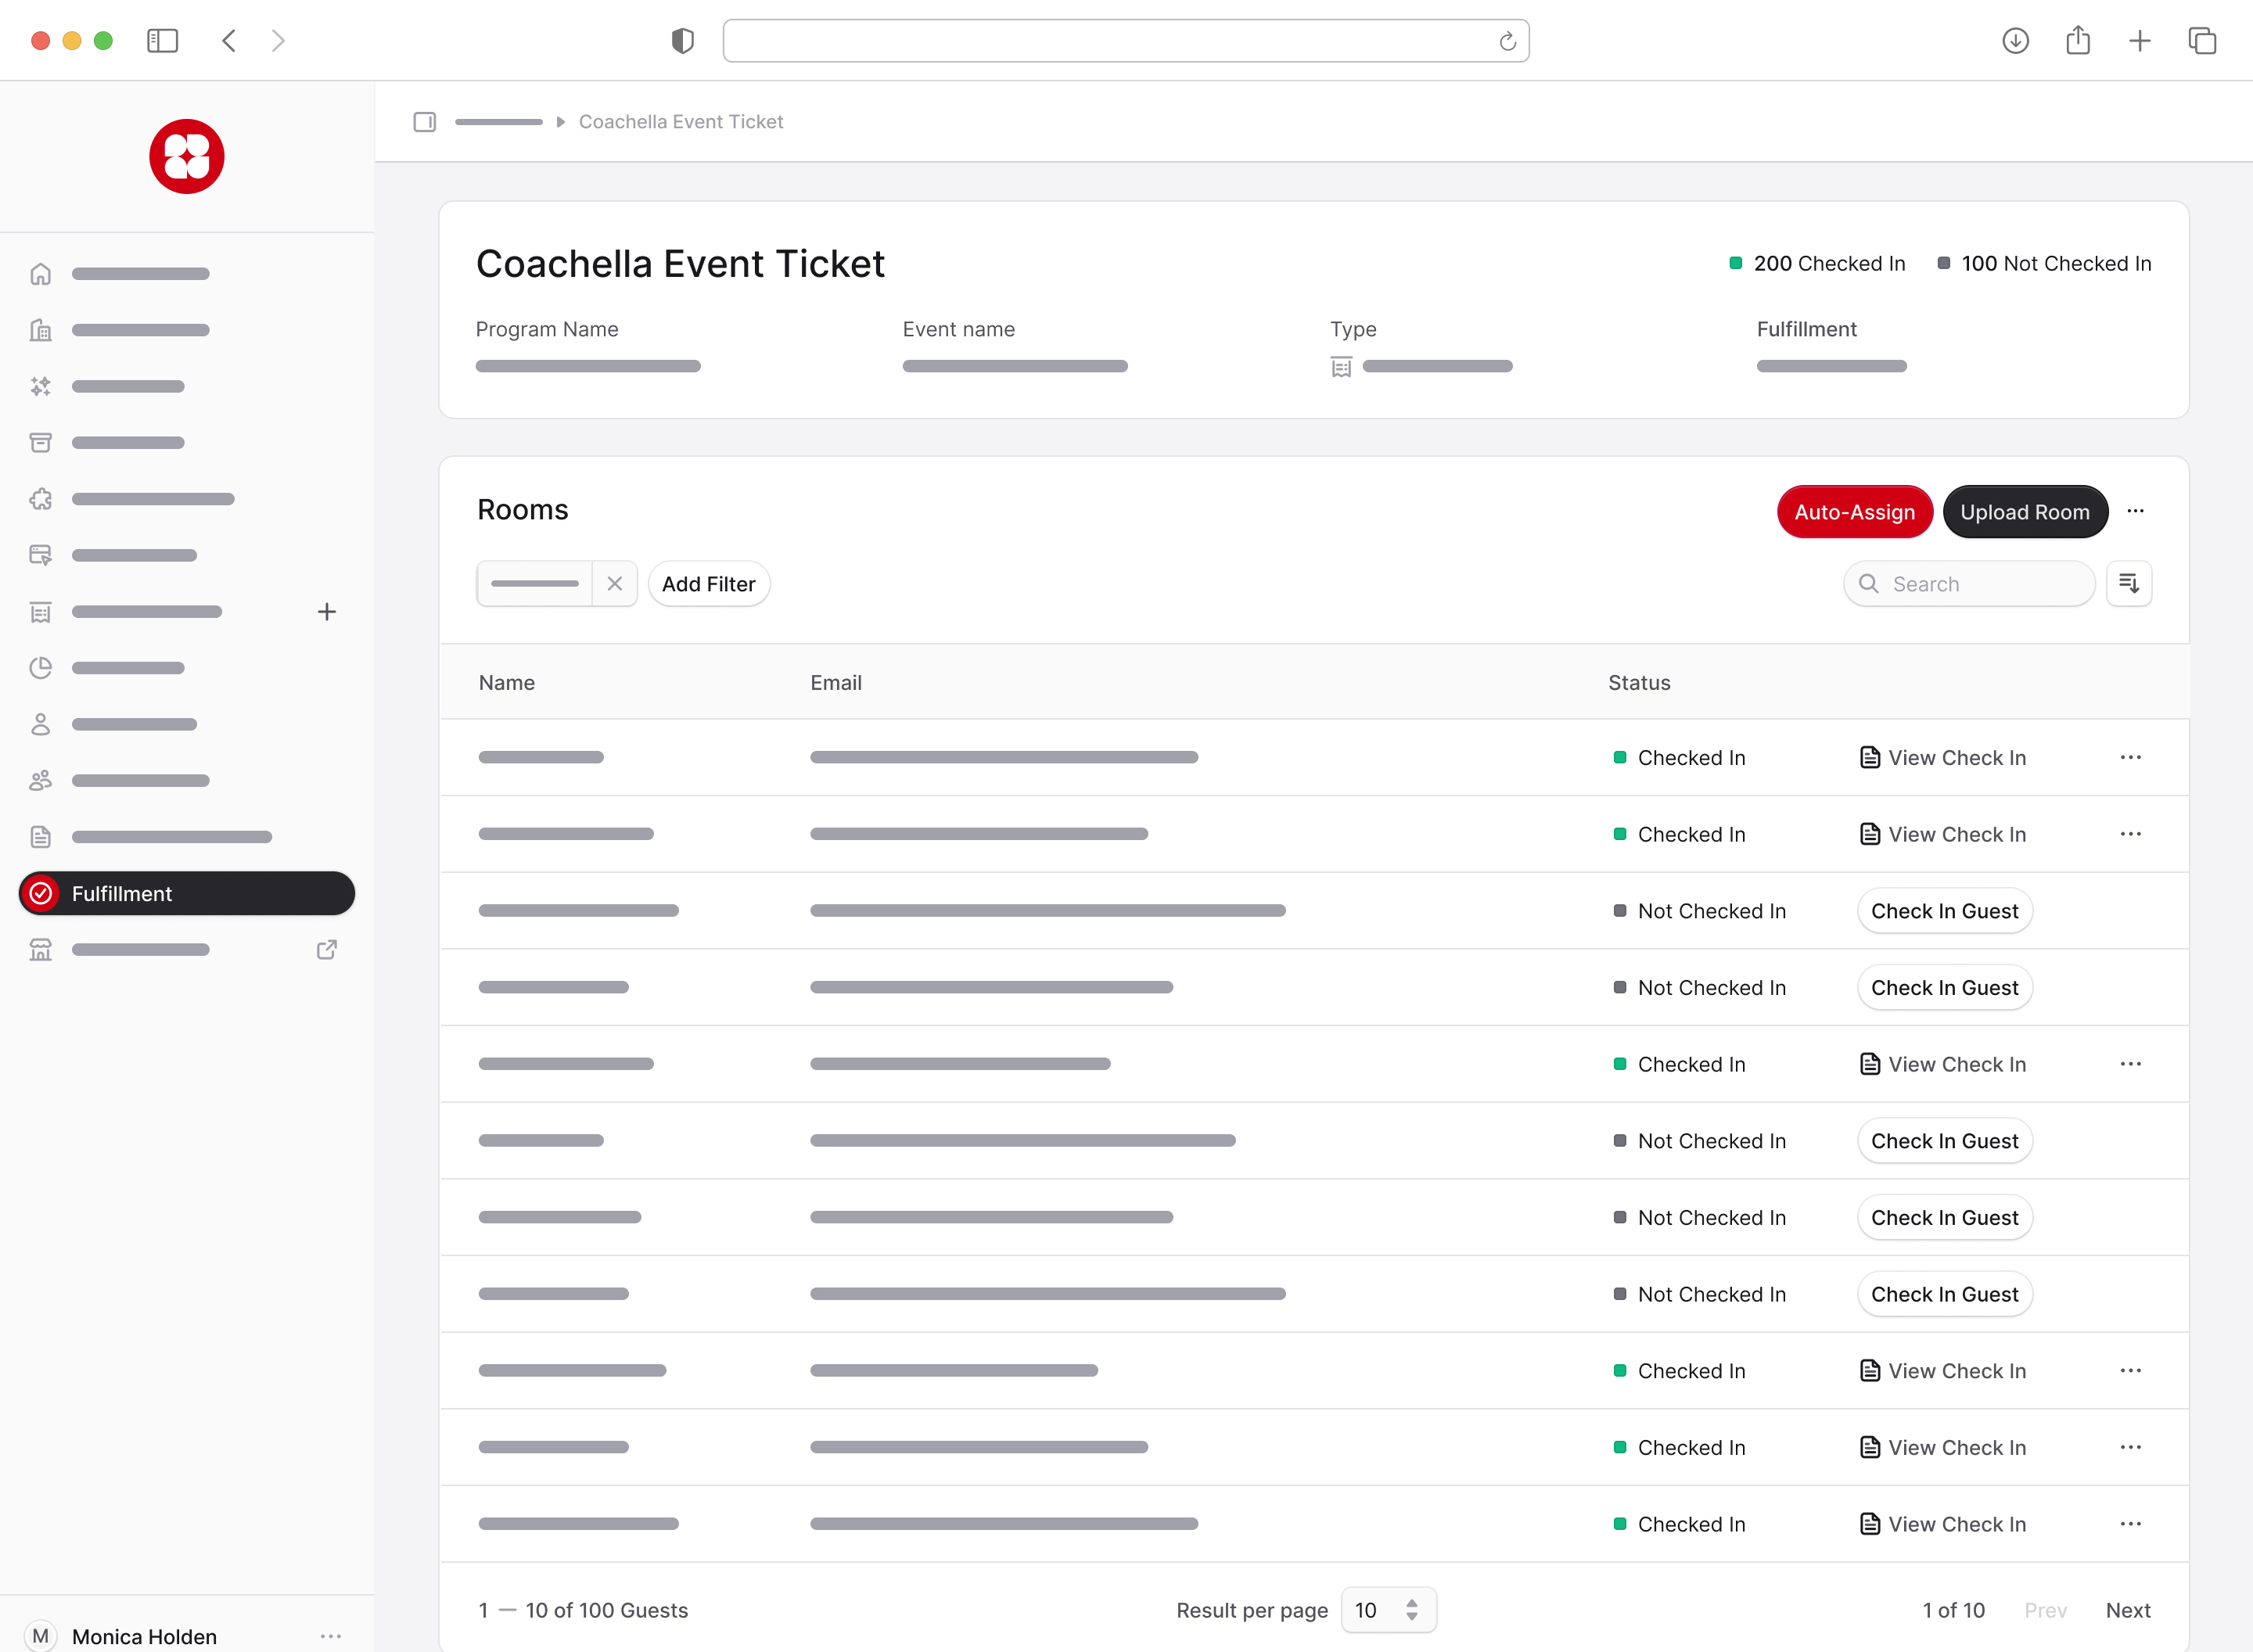Click the storefront icon in sidebar
The width and height of the screenshot is (2253, 1652).
coord(40,950)
